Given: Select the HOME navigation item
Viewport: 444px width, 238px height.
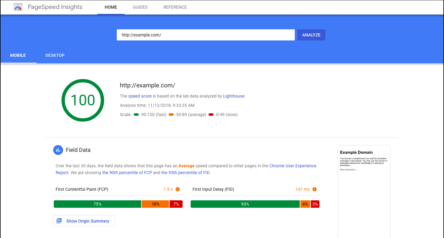Looking at the screenshot, I should 111,7.
